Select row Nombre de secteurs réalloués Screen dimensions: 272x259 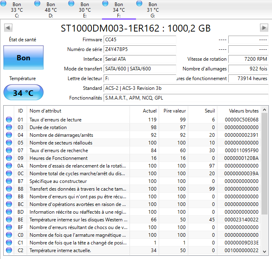pyautogui.click(x=132, y=142)
